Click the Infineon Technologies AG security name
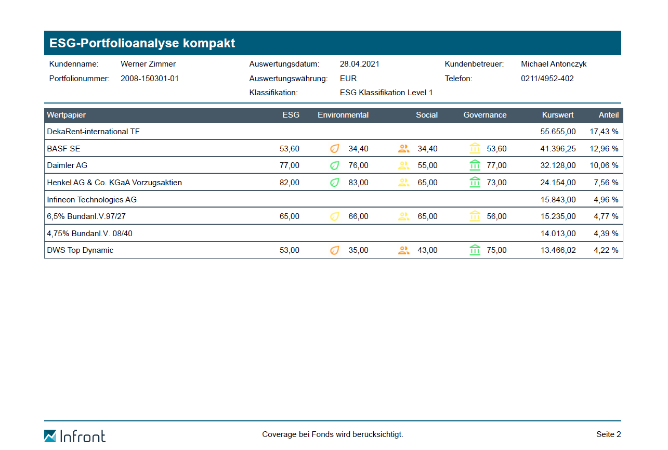668x450 pixels. [x=92, y=200]
